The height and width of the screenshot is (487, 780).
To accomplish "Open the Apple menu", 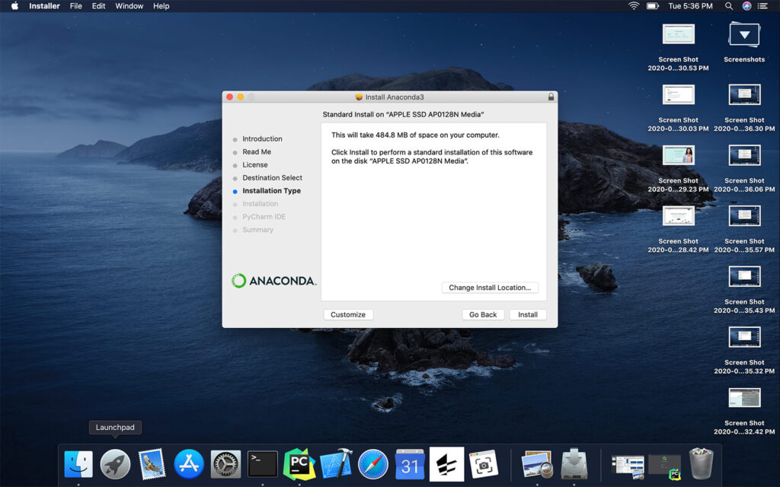I will tap(15, 6).
